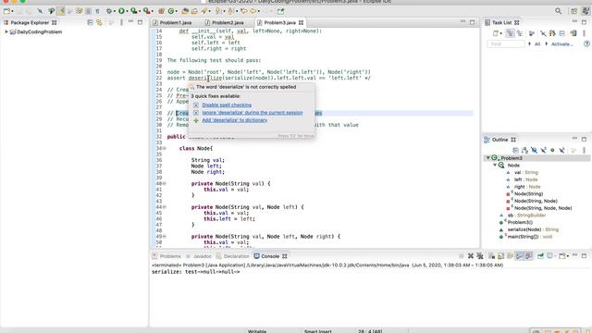This screenshot has height=333, width=592.
Task: Collapse all in Package Explorer
Action: coord(90,22)
